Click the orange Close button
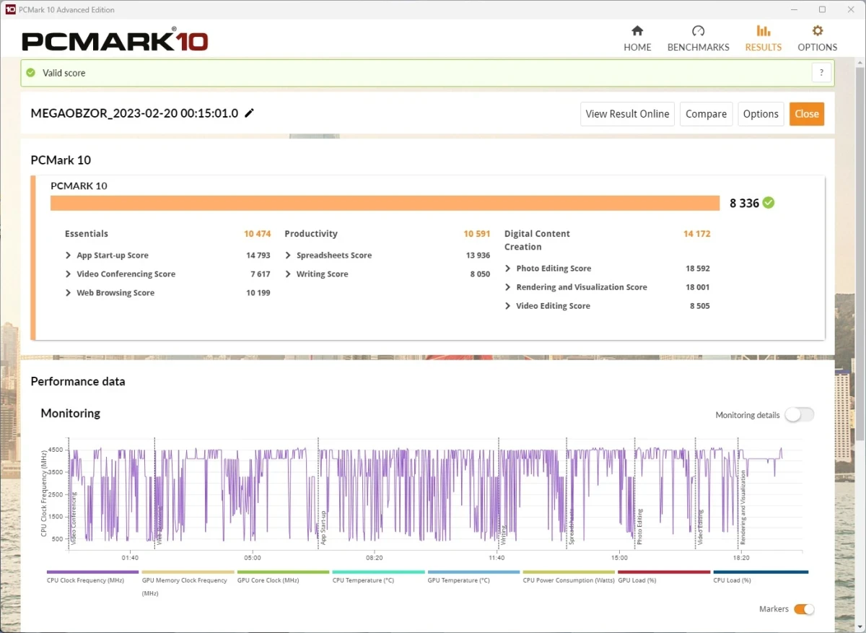 click(807, 114)
